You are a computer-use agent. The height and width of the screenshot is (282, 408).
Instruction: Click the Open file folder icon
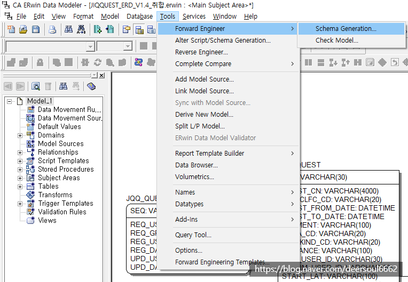(23, 29)
